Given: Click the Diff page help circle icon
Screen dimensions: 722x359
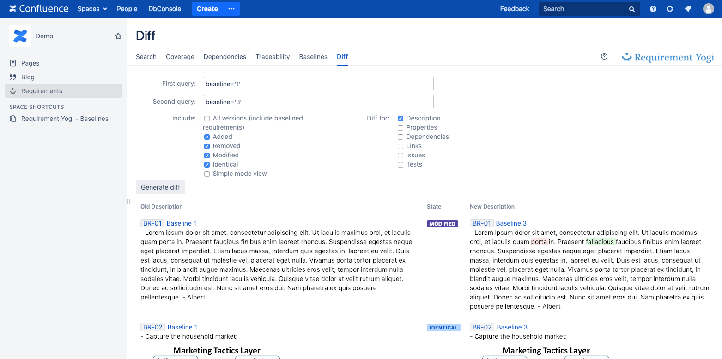Looking at the screenshot, I should pos(604,56).
